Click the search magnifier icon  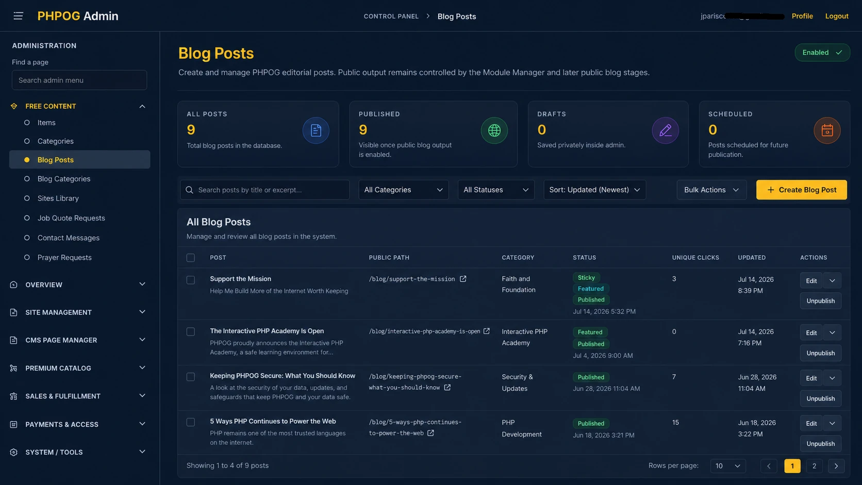tap(189, 190)
